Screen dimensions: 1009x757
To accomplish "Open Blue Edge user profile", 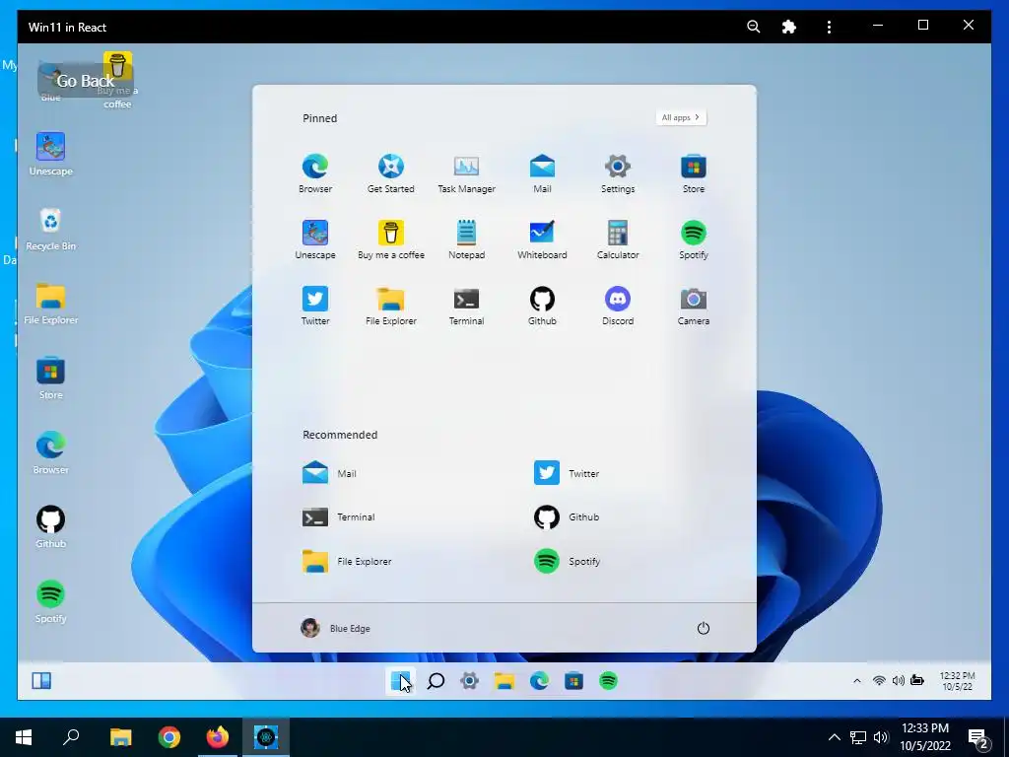I will [x=335, y=628].
